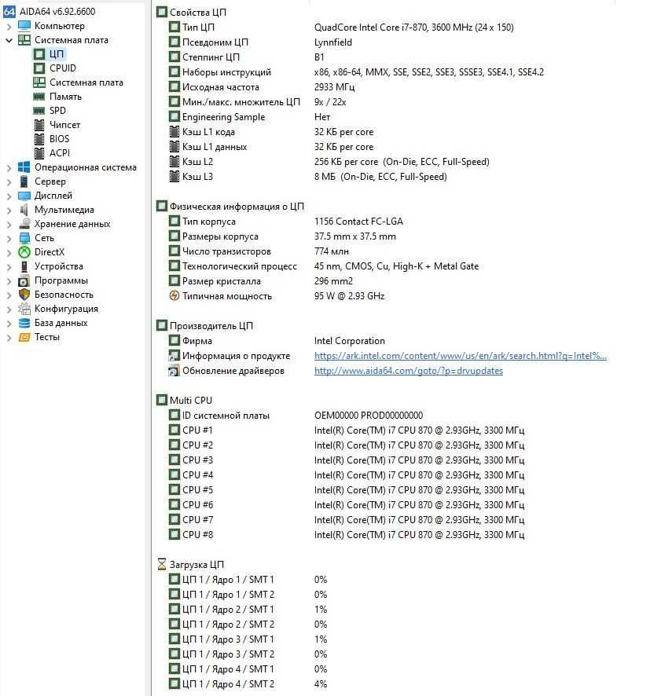
Task: Select the Компьютер monitor icon
Action: point(24,26)
